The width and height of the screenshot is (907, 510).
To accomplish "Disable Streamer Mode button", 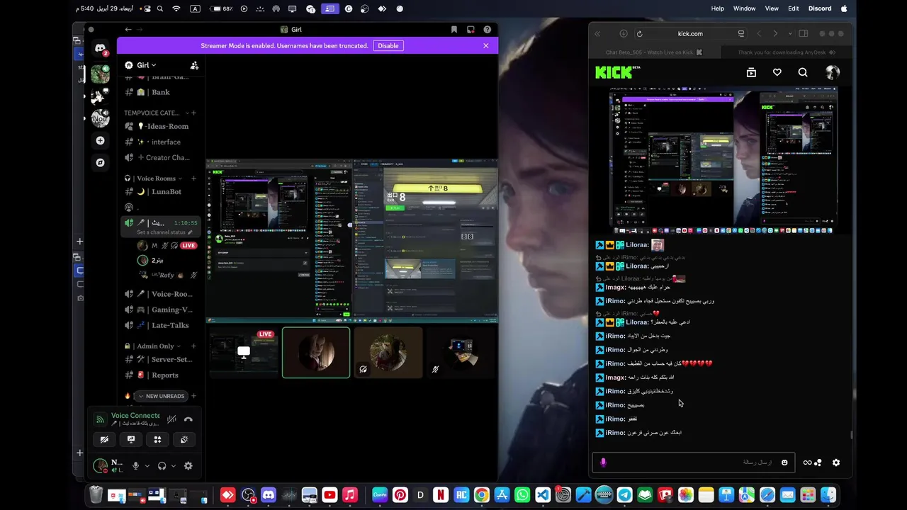I will (388, 45).
